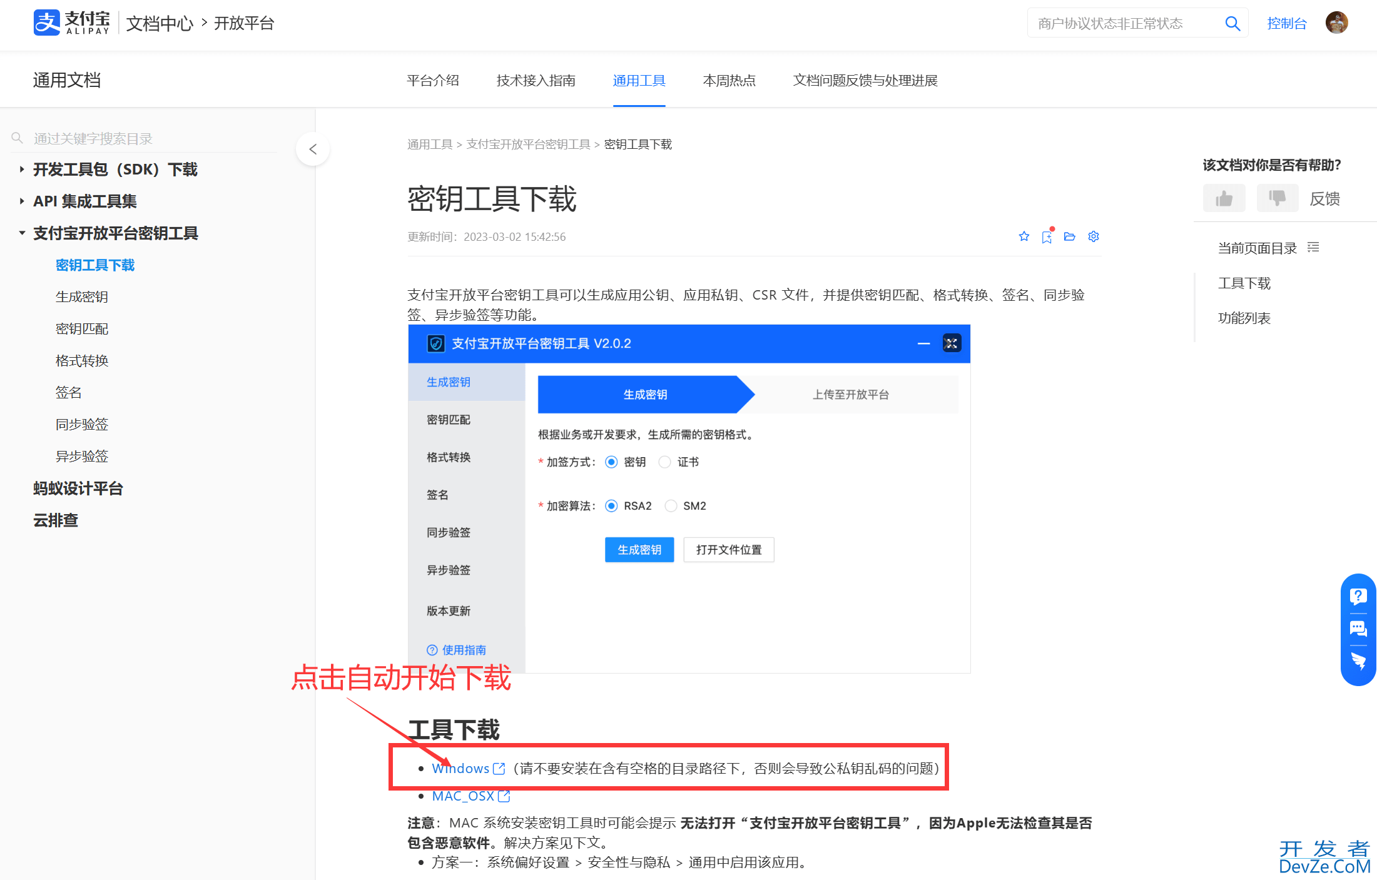Select the 通用工具 tab
This screenshot has height=880, width=1377.
pyautogui.click(x=639, y=81)
